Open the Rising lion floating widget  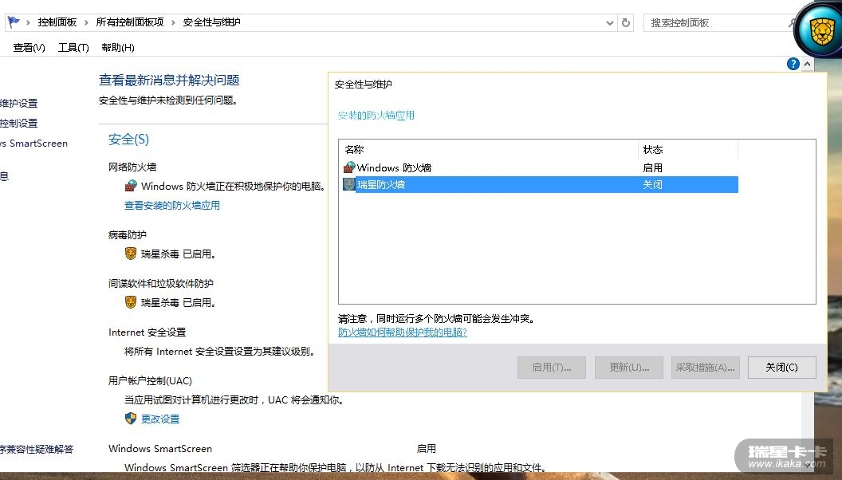tap(820, 32)
